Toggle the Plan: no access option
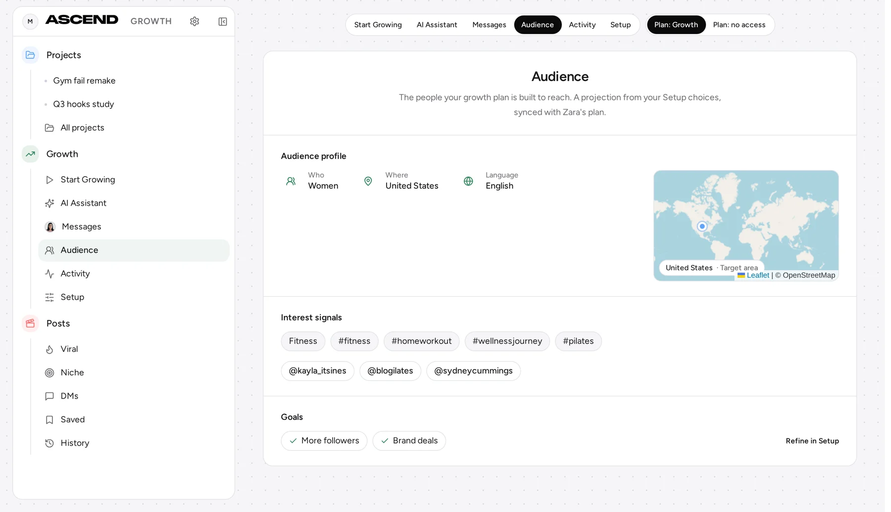Screen dimensions: 891x512 pos(739,25)
